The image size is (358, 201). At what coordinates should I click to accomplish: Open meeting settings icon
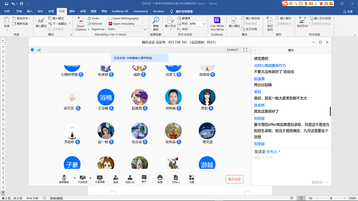pos(192,179)
